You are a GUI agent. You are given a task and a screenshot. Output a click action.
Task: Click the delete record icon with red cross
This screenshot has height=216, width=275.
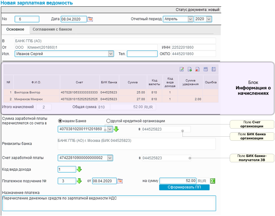[x=197, y=69]
